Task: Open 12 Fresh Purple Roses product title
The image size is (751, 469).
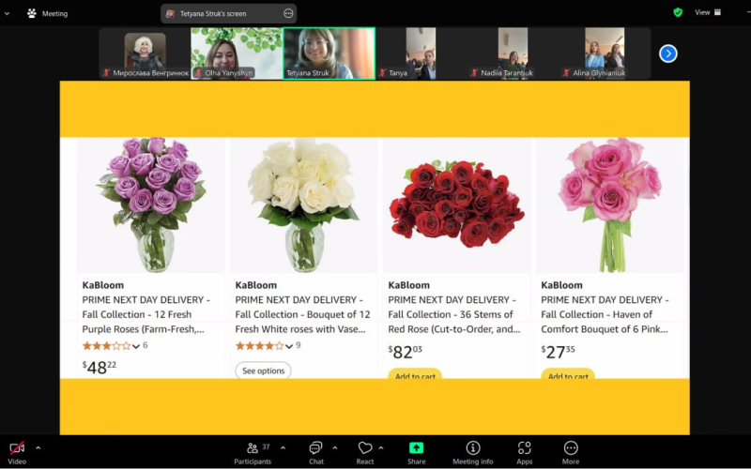Action: [x=146, y=314]
